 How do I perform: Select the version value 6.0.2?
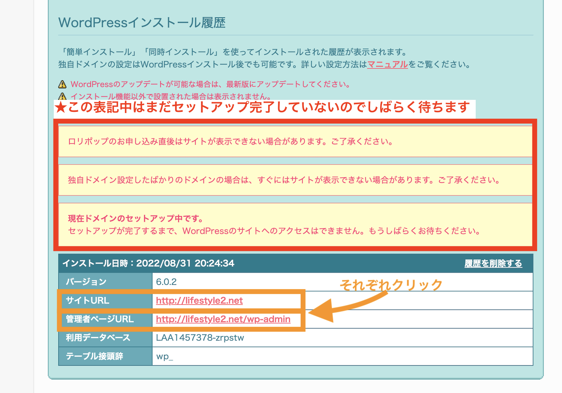tap(166, 282)
